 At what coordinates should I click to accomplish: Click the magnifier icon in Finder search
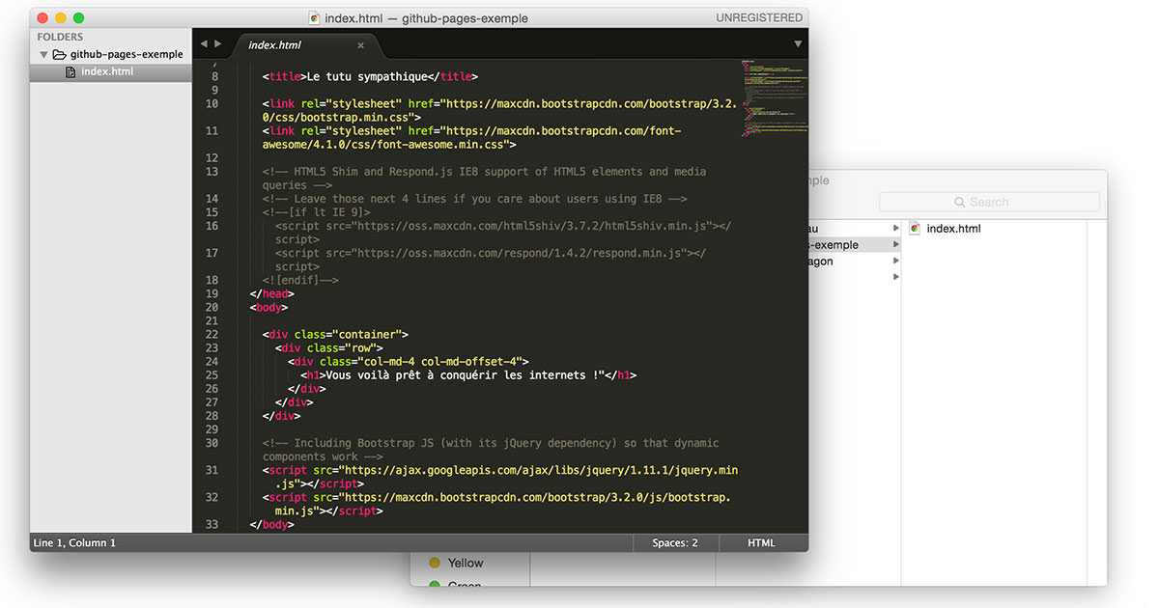pyautogui.click(x=959, y=202)
